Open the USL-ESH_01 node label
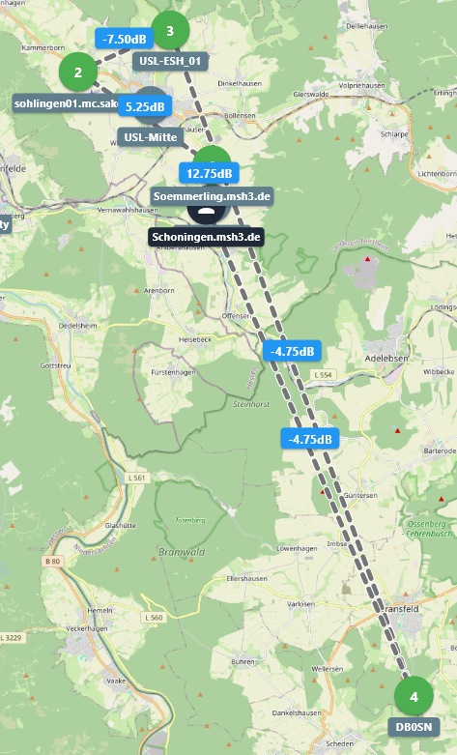This screenshot has width=457, height=755. (170, 61)
